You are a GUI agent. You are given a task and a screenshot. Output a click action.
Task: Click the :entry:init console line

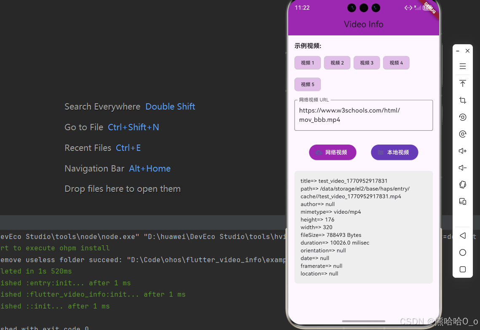(65, 283)
